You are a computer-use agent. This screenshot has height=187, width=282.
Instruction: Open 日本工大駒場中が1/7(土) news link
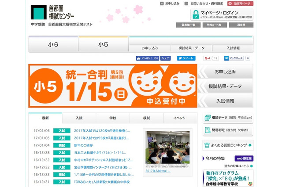pos(100,153)
